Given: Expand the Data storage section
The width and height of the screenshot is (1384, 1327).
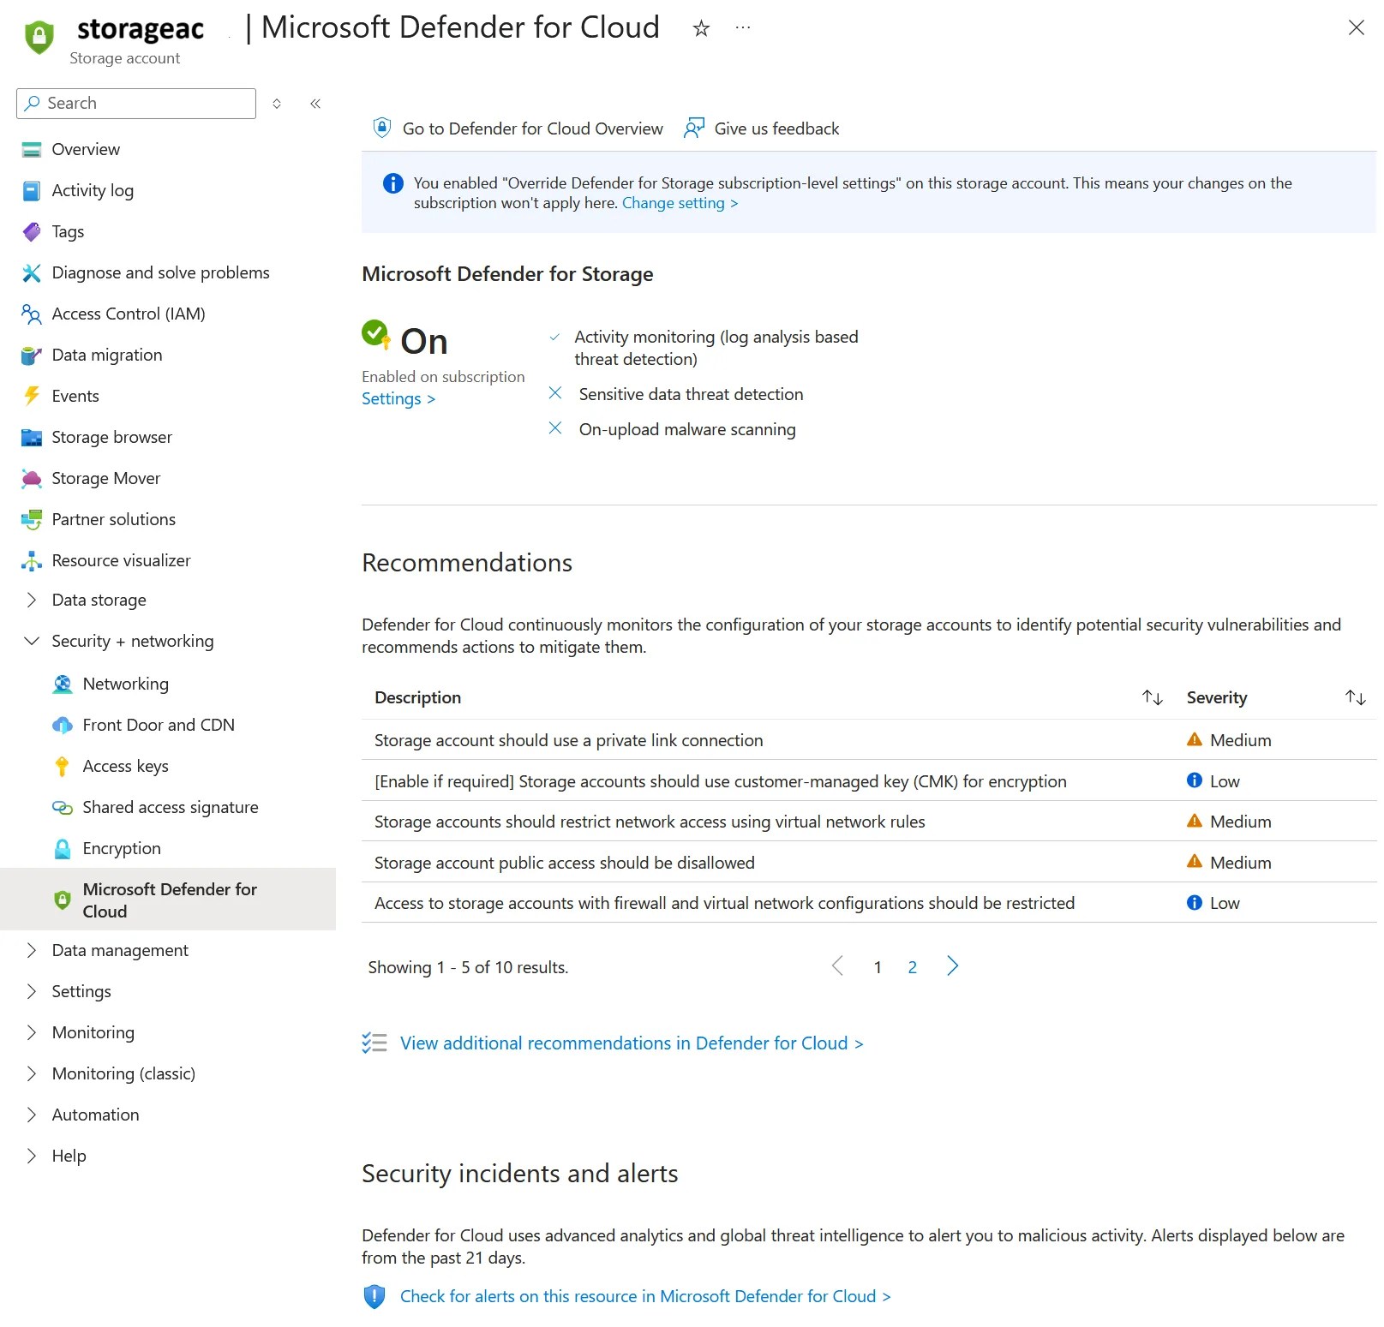Looking at the screenshot, I should (x=32, y=601).
